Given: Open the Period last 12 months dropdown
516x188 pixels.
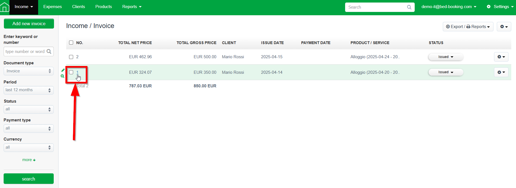Looking at the screenshot, I should pos(29,90).
